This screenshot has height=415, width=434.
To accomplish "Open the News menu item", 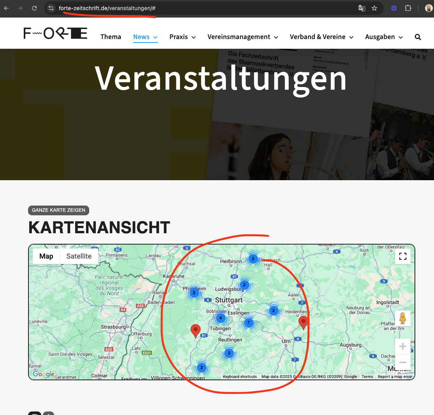I will (x=141, y=37).
